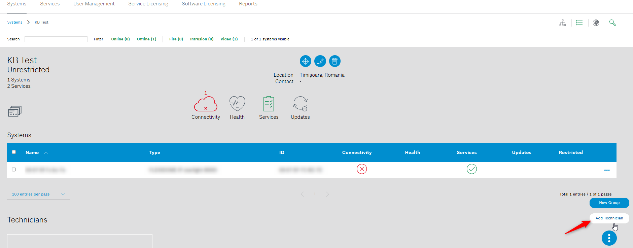
Task: Click the edit pencil icon for KB Test
Action: (320, 61)
